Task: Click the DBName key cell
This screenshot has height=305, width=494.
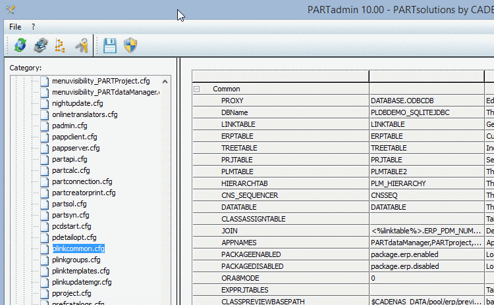Action: 281,112
